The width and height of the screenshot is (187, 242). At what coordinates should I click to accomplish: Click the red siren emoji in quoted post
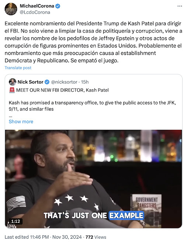click(x=12, y=90)
